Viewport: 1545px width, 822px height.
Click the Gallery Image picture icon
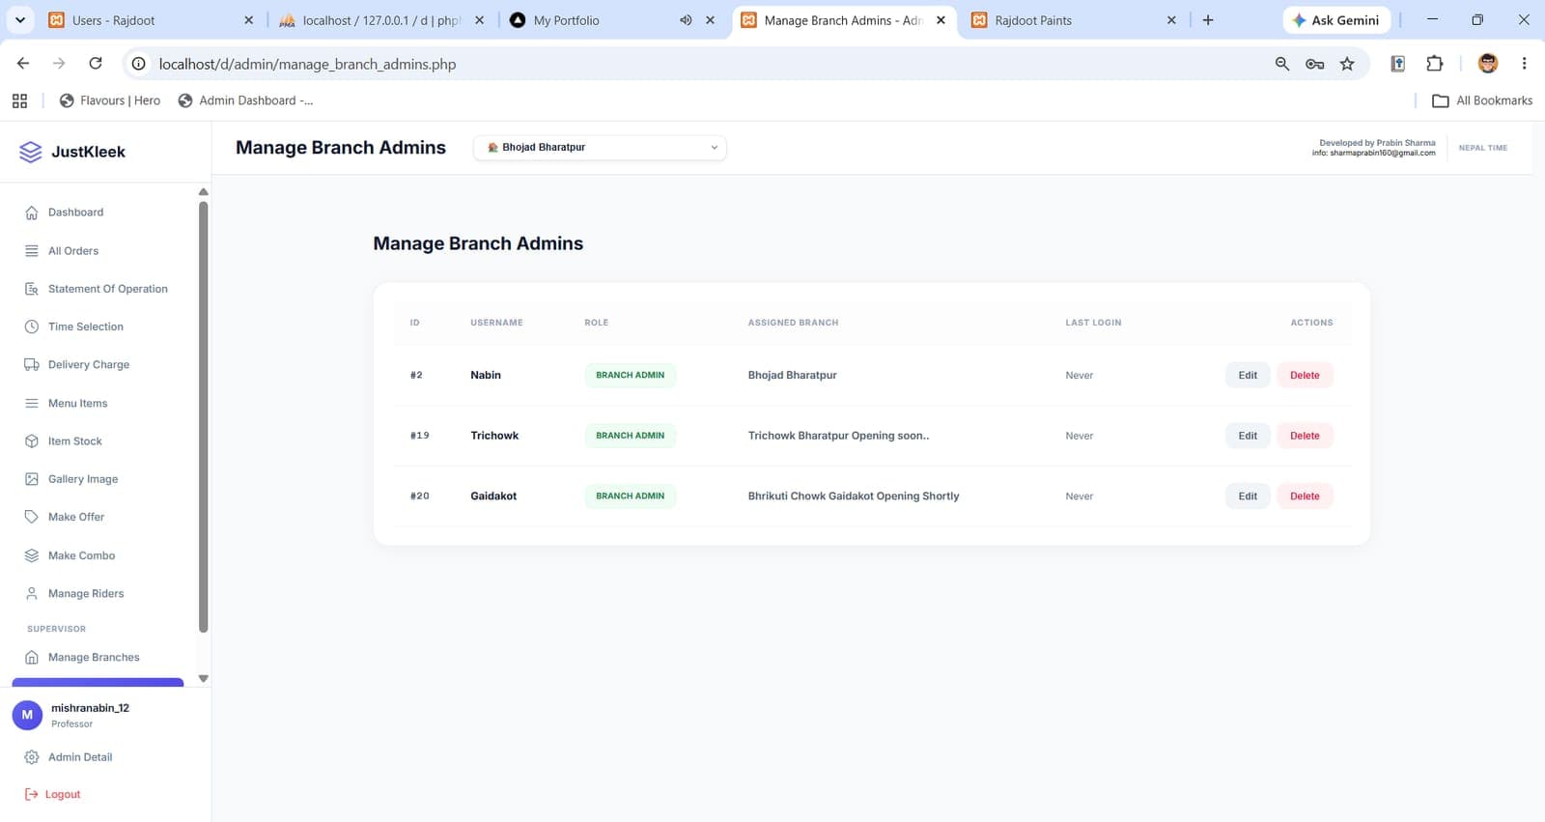(x=32, y=479)
